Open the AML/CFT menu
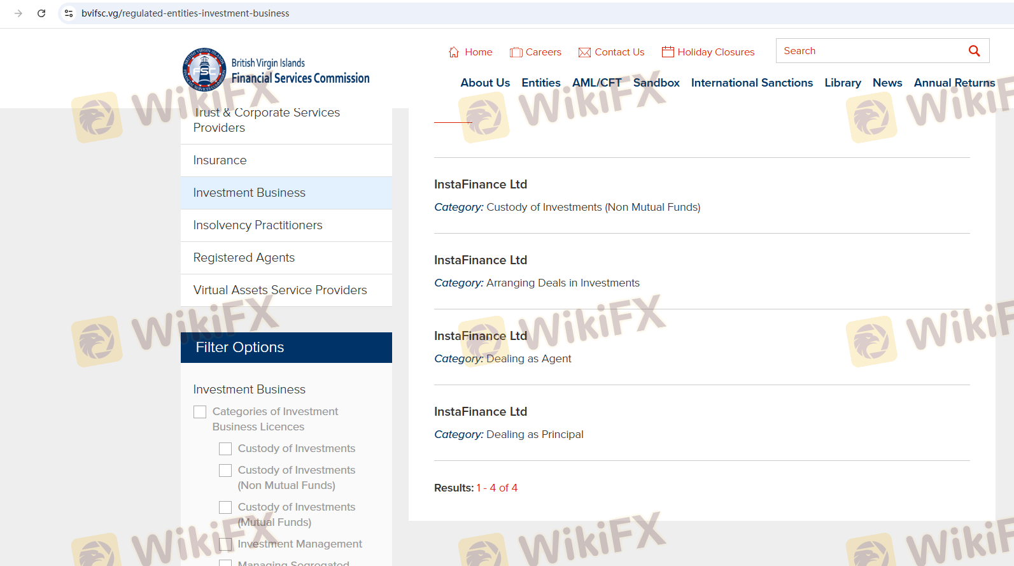 click(597, 83)
